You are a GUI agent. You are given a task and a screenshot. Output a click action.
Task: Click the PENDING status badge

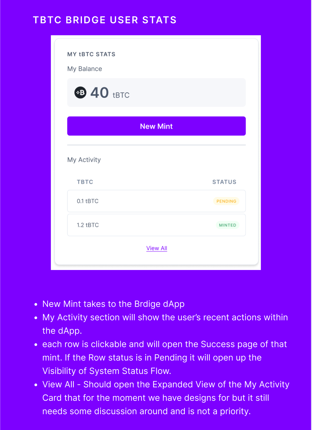click(x=226, y=201)
